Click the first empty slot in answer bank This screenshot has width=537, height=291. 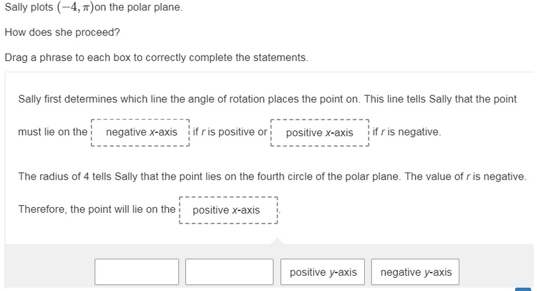pos(136,272)
